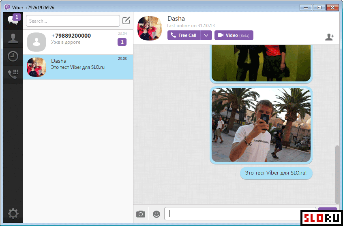Open the +79889200000 conversation

click(78, 42)
